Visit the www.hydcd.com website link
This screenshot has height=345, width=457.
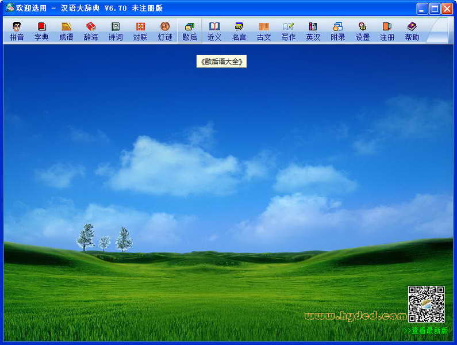pos(355,316)
